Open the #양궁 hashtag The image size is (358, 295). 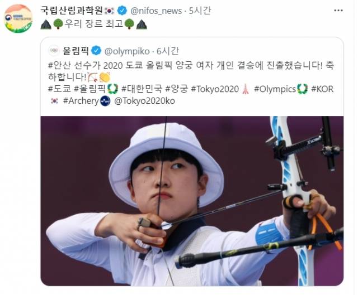click(177, 89)
